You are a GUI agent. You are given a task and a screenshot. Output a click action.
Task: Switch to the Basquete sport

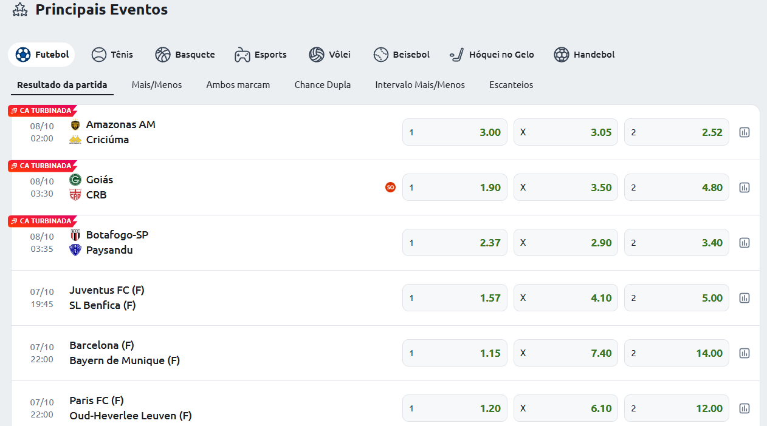point(185,55)
